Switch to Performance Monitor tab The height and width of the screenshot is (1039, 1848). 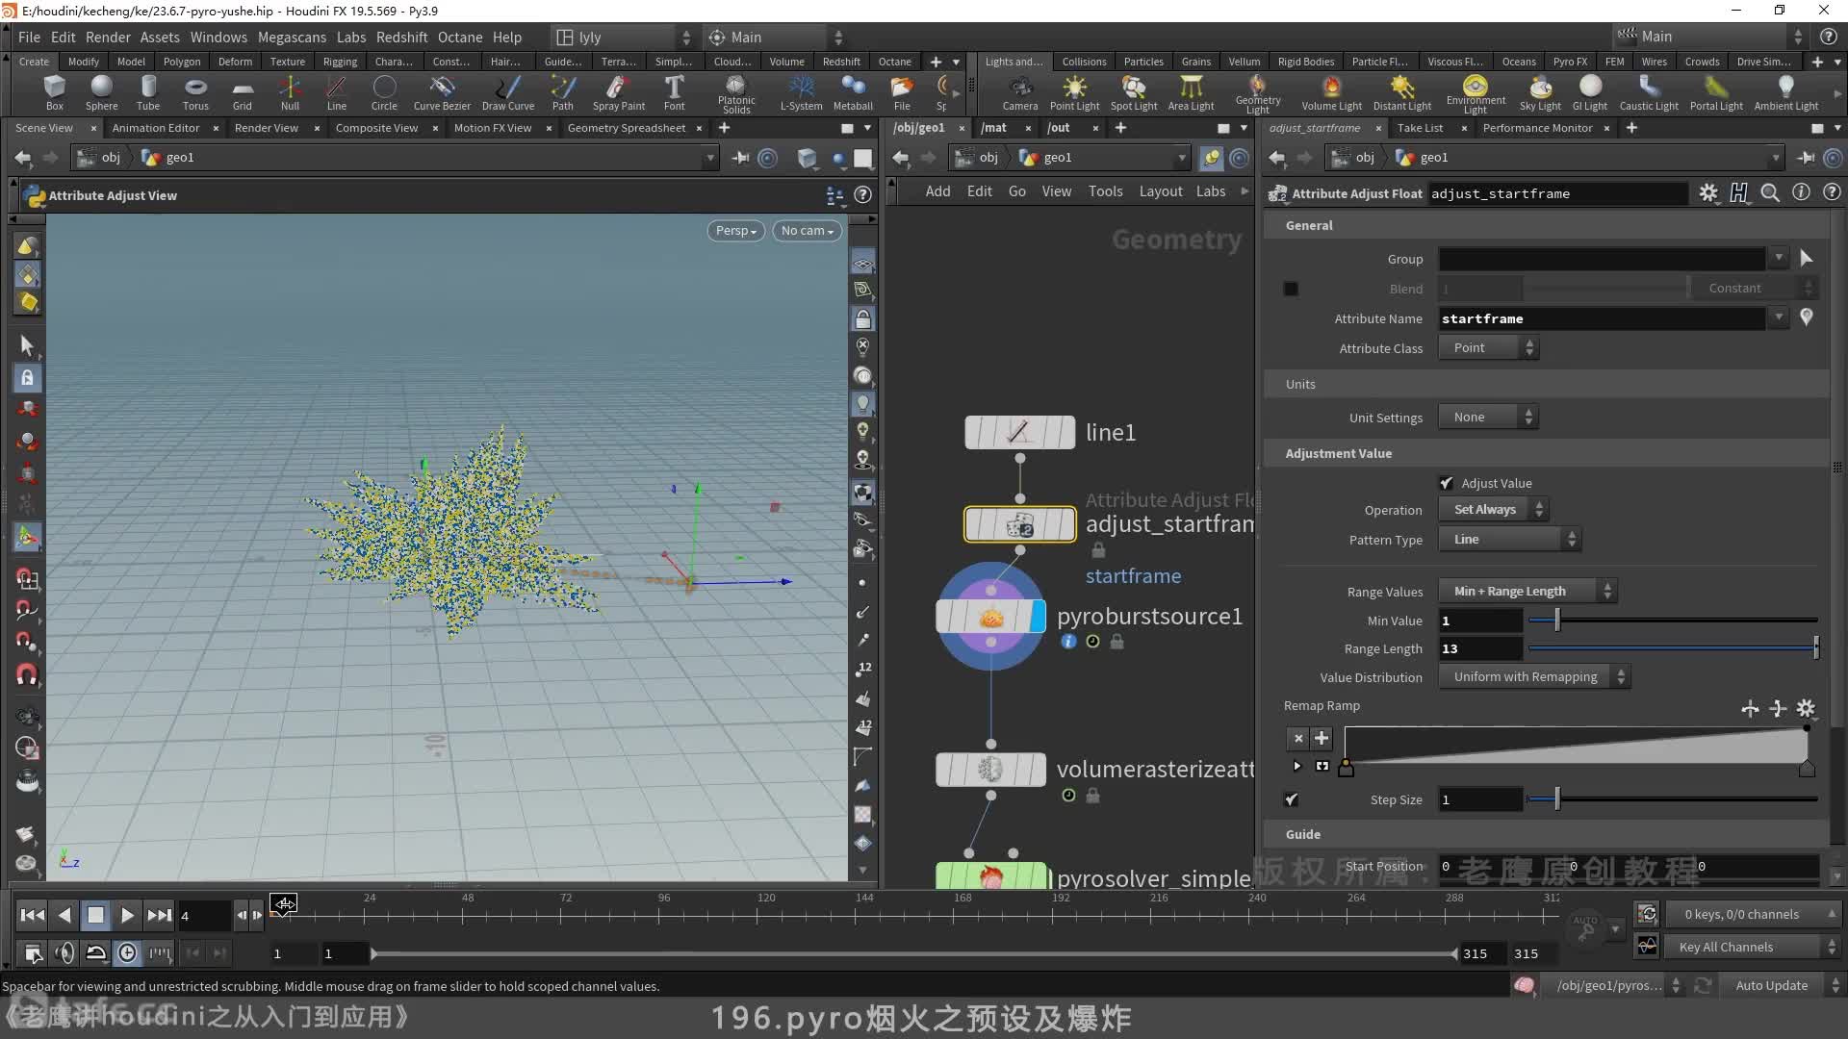(x=1537, y=128)
